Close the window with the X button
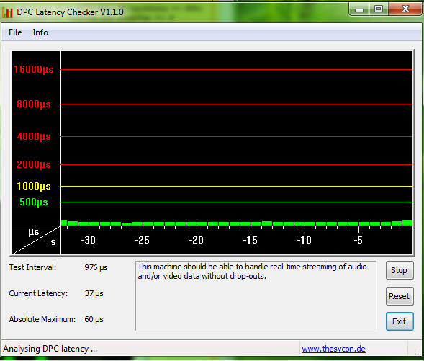 [405, 9]
